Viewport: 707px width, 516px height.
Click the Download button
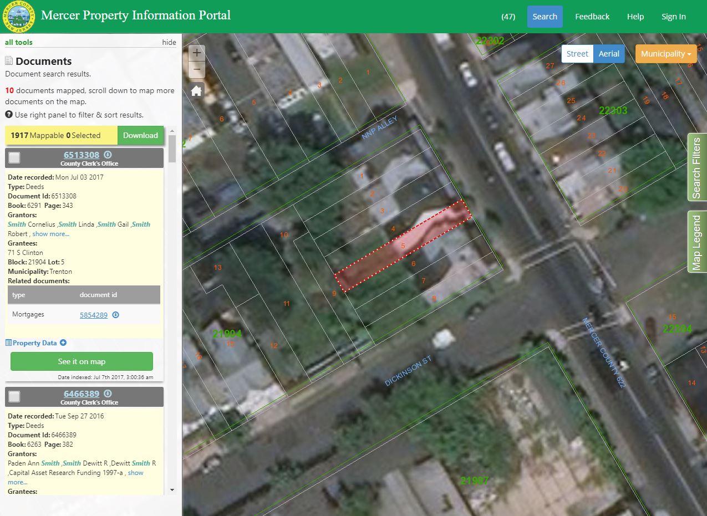tap(140, 135)
